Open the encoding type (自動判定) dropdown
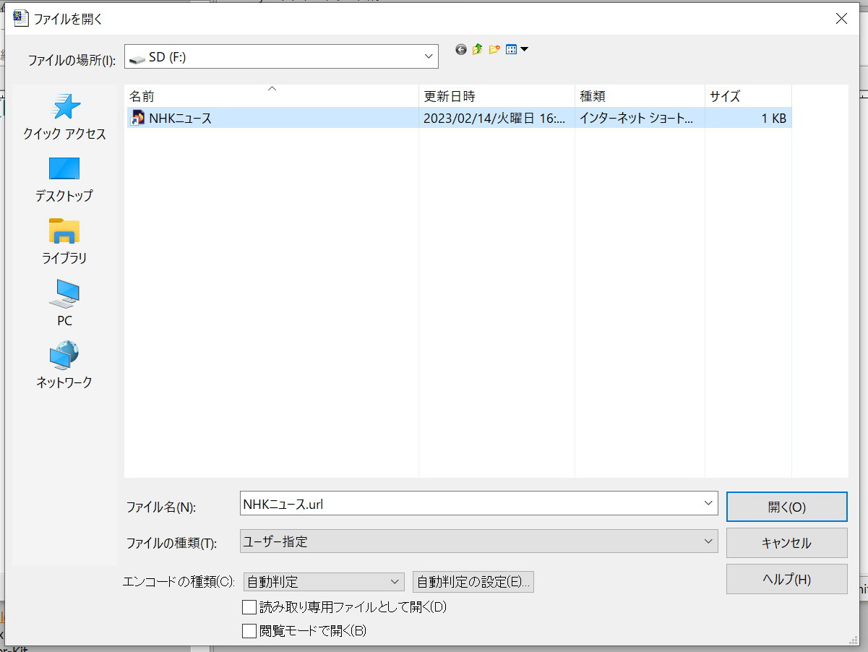The height and width of the screenshot is (652, 868). coord(395,582)
